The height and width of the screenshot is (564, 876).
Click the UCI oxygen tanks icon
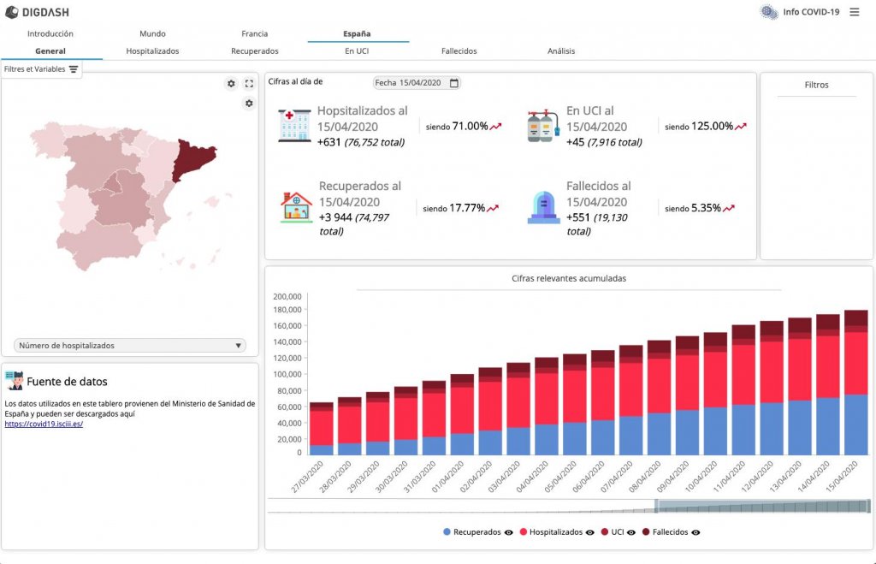[543, 126]
